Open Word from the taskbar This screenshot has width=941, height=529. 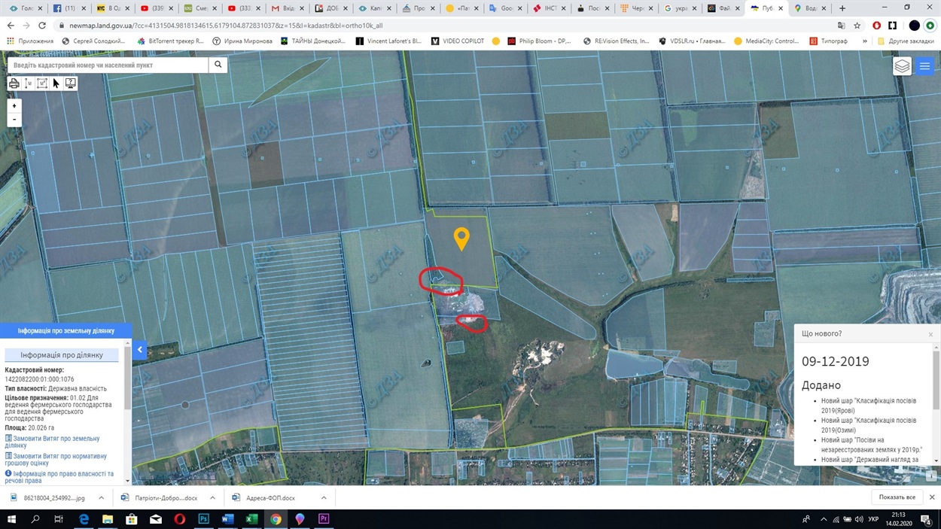tap(227, 519)
